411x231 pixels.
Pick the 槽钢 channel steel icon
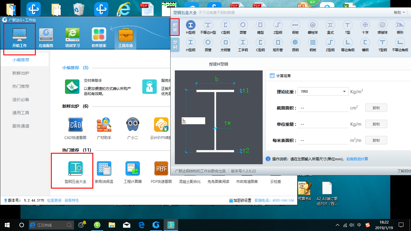pyautogui.click(x=365, y=45)
